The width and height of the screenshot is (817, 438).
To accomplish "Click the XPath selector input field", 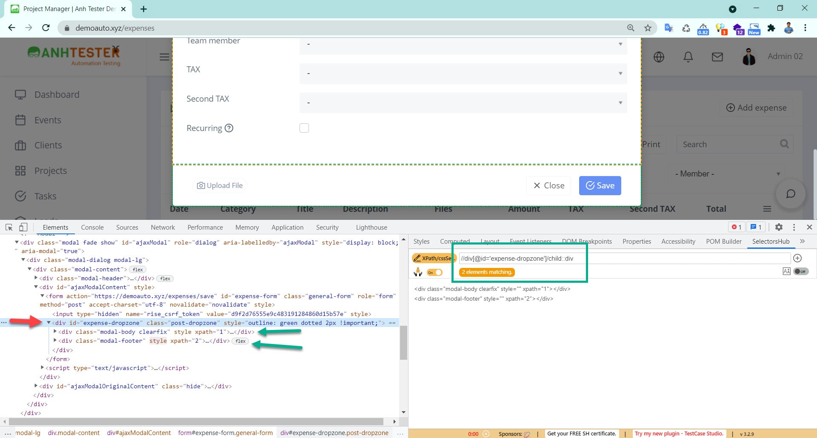I will click(624, 258).
